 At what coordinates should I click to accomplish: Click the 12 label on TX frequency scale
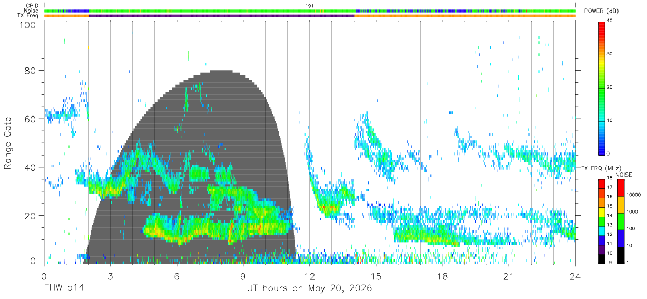click(609, 234)
